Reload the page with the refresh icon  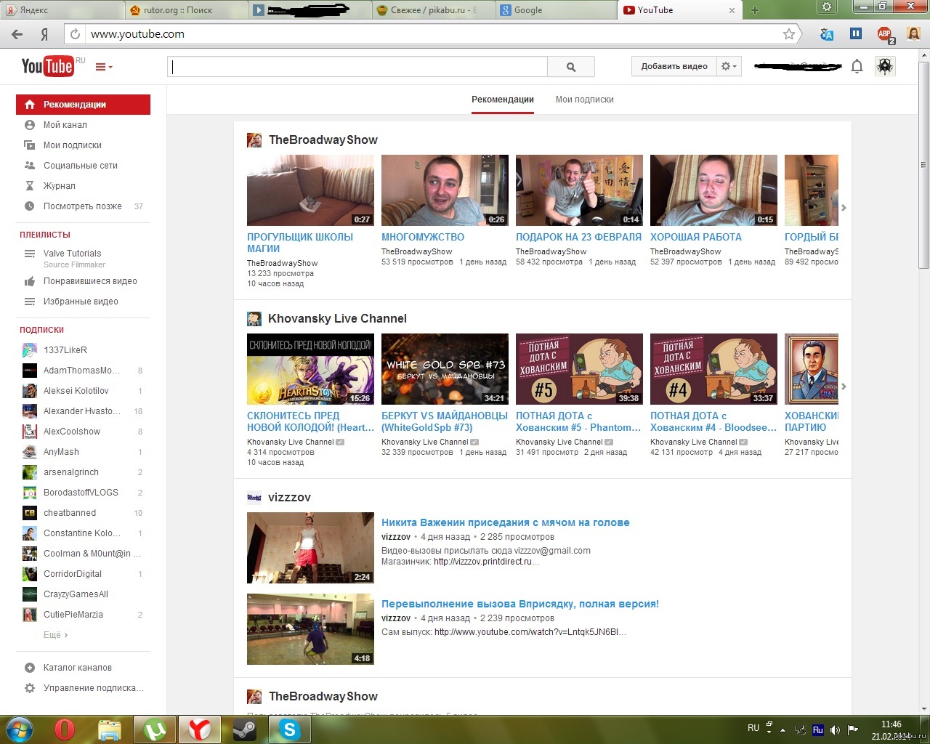(75, 34)
